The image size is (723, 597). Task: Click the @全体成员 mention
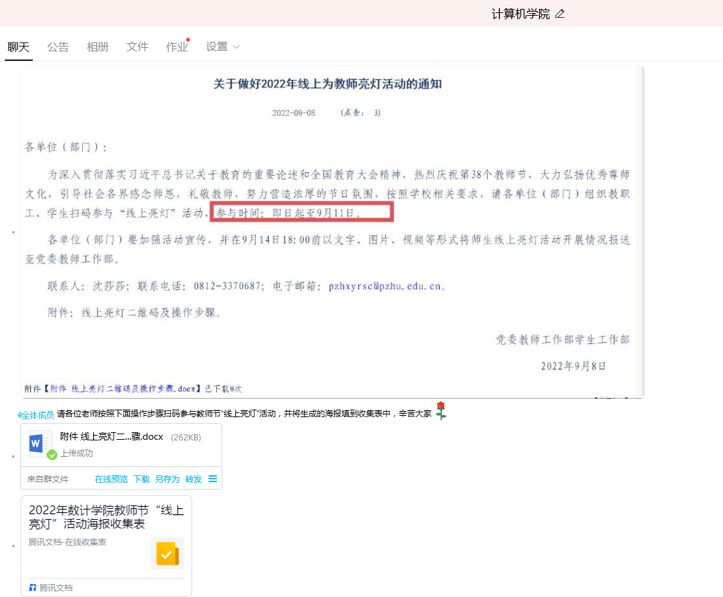tap(36, 414)
